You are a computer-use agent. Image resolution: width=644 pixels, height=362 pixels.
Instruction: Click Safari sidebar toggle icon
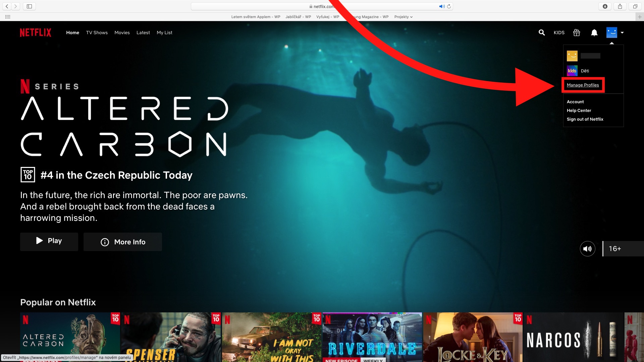click(x=29, y=6)
